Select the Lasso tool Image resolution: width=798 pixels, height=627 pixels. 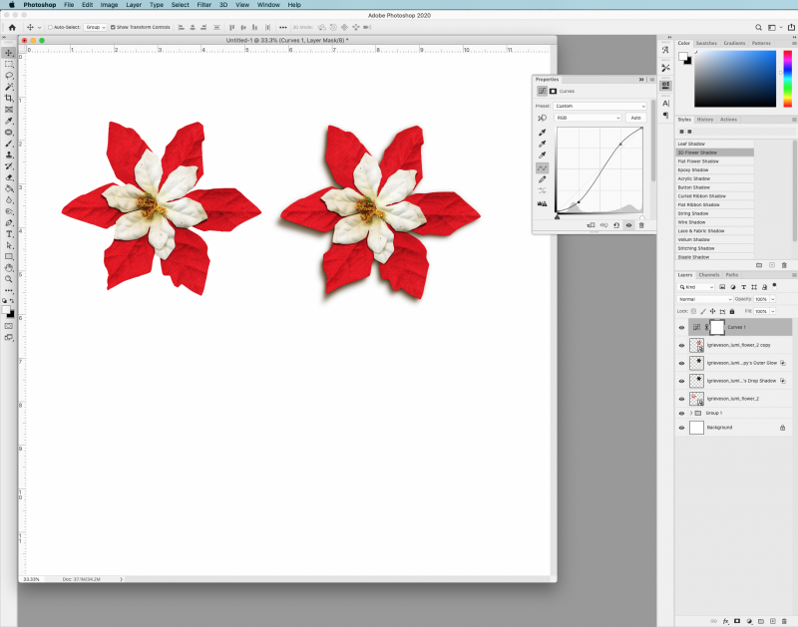pyautogui.click(x=9, y=76)
